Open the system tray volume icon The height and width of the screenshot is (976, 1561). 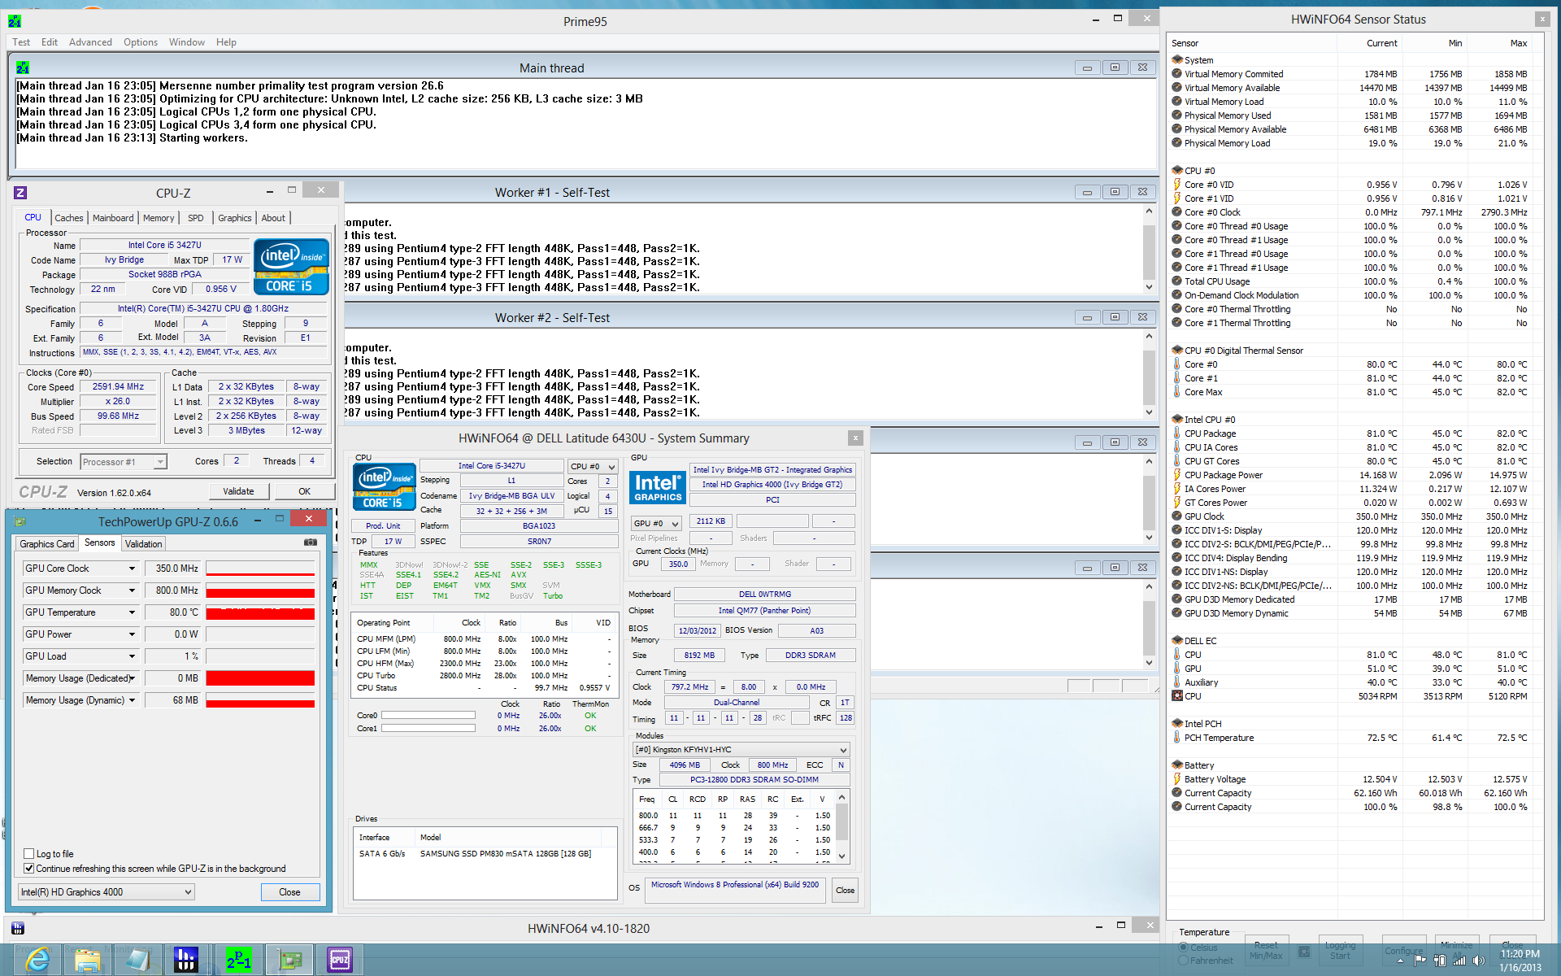(1478, 961)
